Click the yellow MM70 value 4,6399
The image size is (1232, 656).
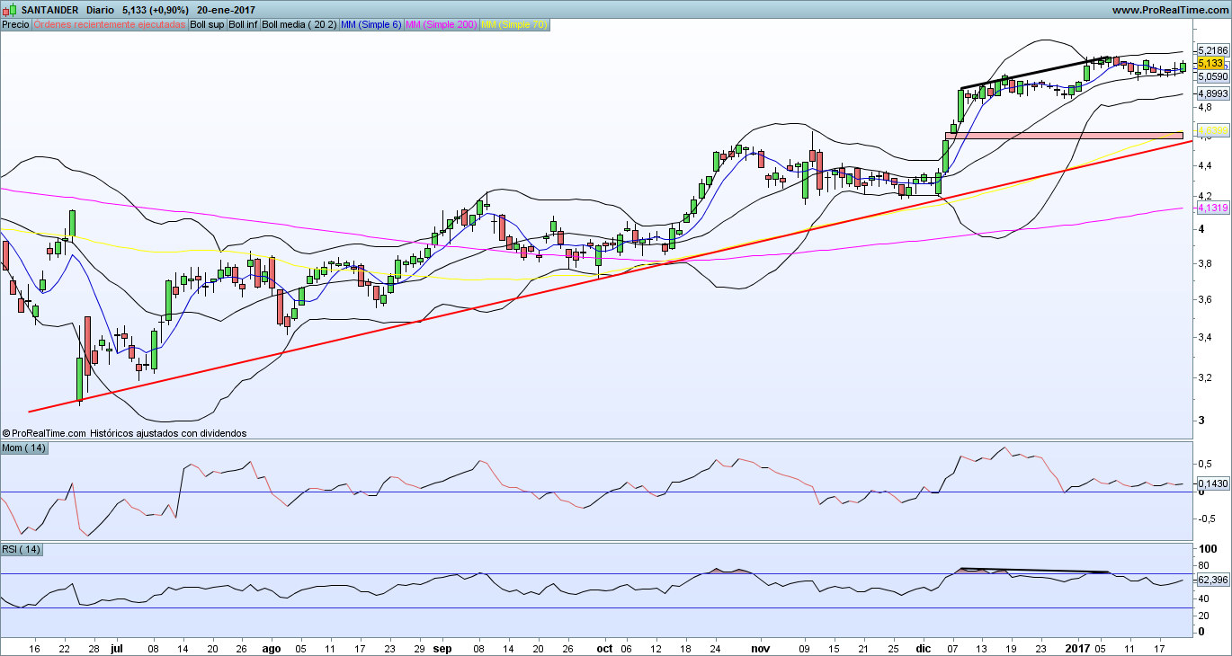1212,130
